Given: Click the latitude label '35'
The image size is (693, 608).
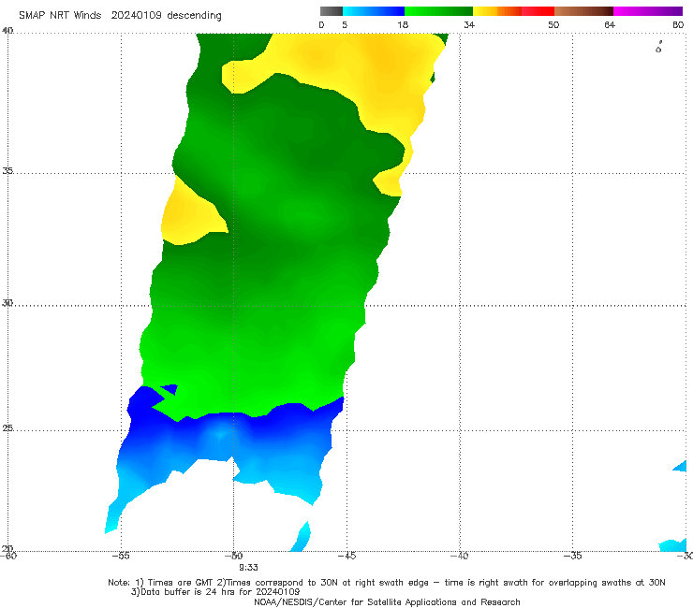Looking at the screenshot, I should pos(7,170).
